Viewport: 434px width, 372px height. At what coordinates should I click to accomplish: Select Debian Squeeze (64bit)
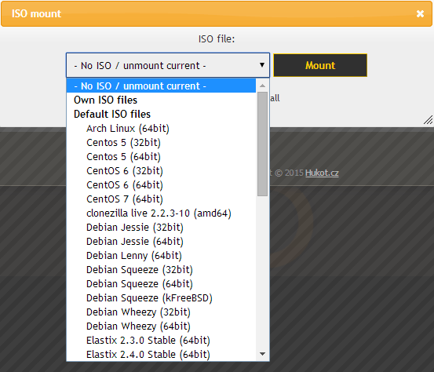[161, 283]
